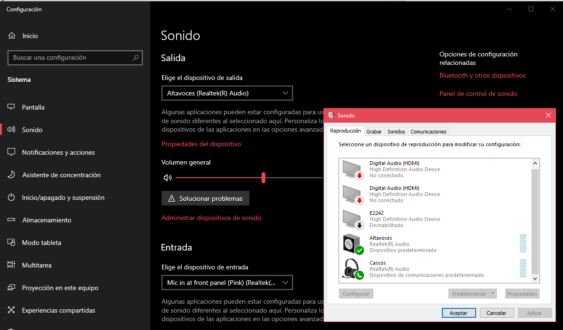
Task: Open Multitarea settings page
Action: 75,265
